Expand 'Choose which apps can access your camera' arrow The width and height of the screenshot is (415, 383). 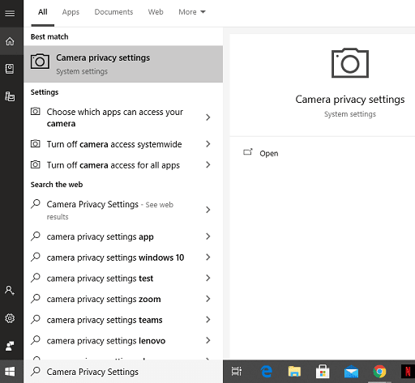click(x=207, y=117)
